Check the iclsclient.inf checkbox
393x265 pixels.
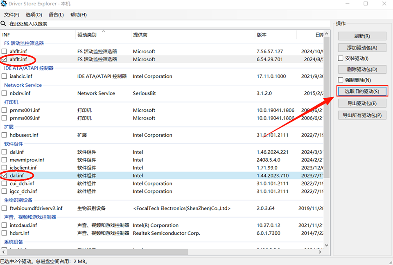click(x=4, y=168)
